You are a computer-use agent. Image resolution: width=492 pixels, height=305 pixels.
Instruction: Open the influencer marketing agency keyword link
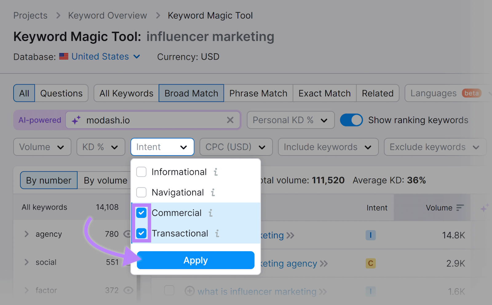[289, 264]
